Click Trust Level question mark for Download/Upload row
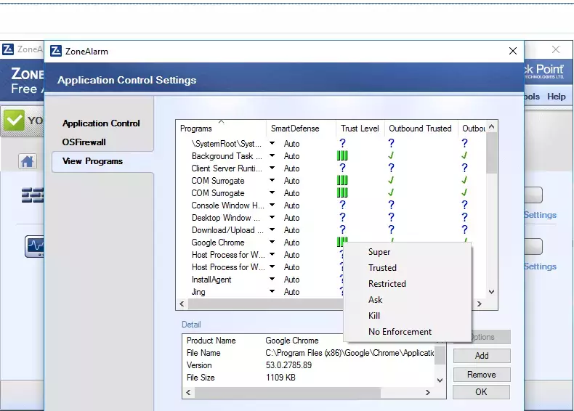 (342, 230)
